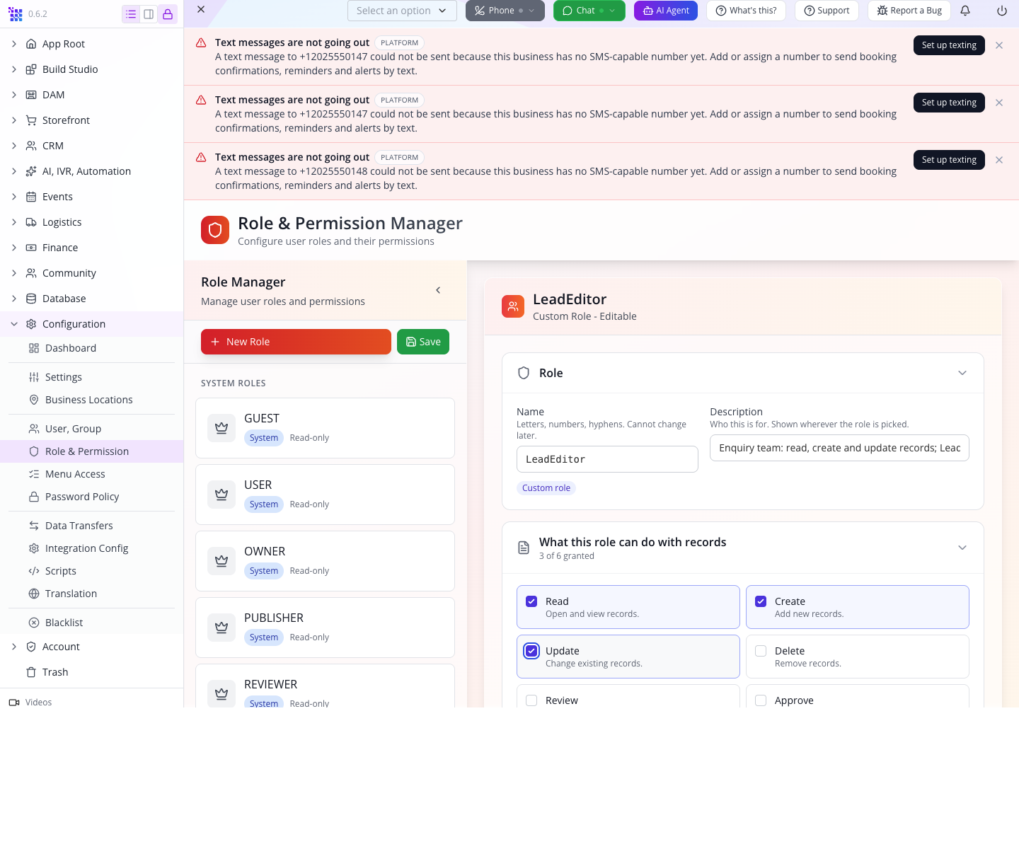
Task: Enable the Delete permission checkbox
Action: tap(761, 651)
